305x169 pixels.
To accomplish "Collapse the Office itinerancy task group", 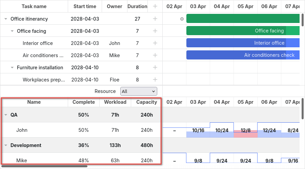I will [x=6, y=19].
